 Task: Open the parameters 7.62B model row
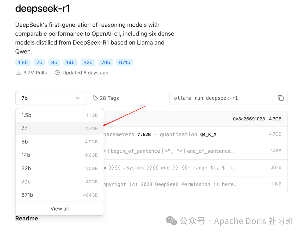point(196,135)
